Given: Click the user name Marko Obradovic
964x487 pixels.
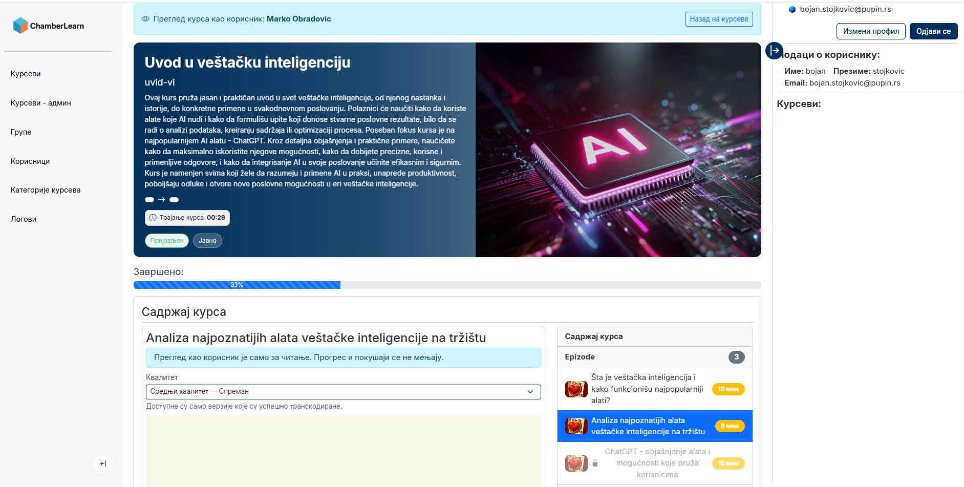Looking at the screenshot, I should point(299,19).
